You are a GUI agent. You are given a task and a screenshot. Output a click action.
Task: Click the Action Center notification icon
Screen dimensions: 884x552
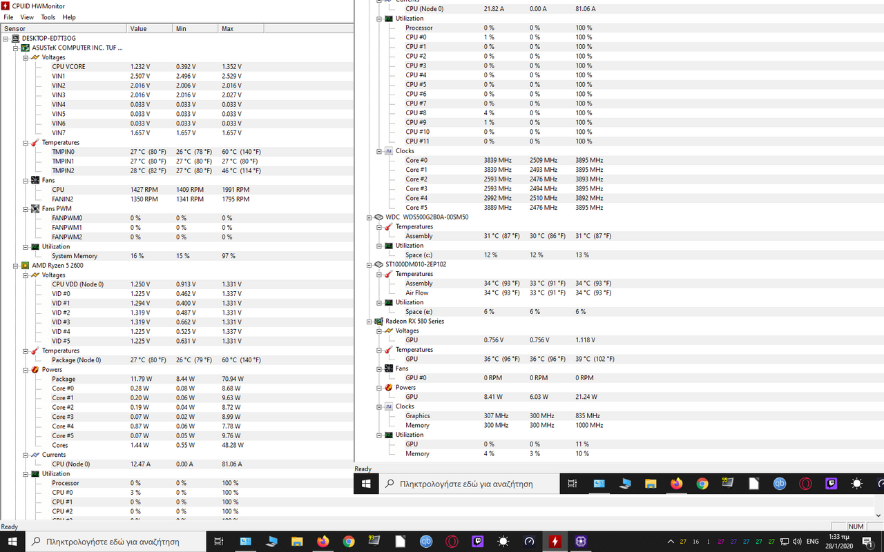click(x=867, y=542)
